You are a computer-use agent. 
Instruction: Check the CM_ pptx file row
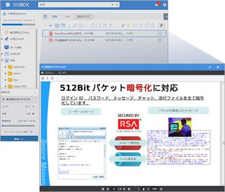[x=45, y=40]
